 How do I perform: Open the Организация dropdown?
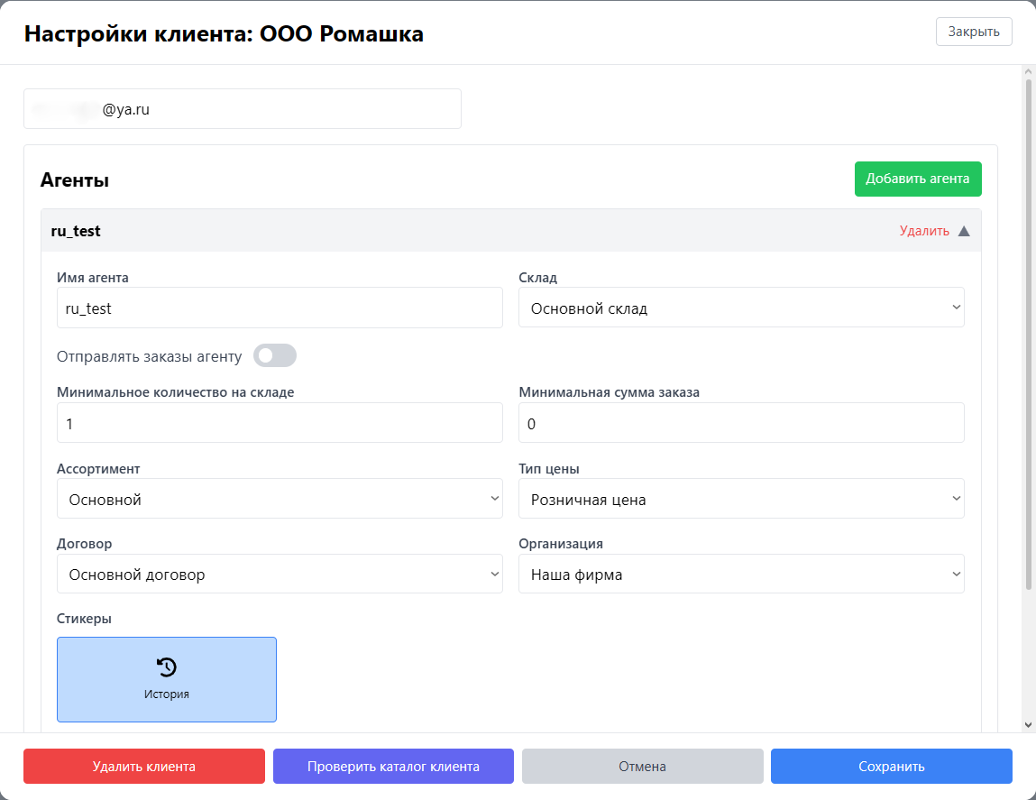pos(741,574)
